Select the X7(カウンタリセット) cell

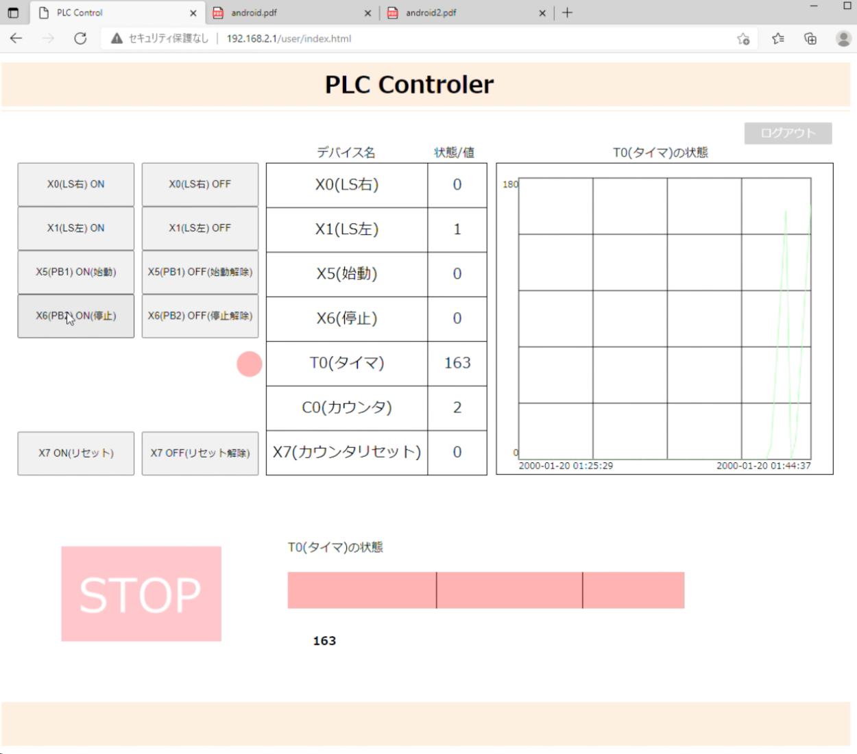347,452
